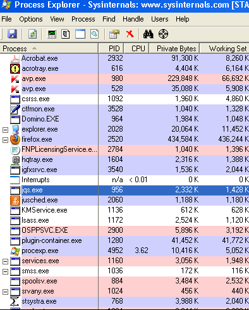Viewport: 249px width, 310px height.
Task: Click CPU value < 0.01
Action: pos(138,180)
